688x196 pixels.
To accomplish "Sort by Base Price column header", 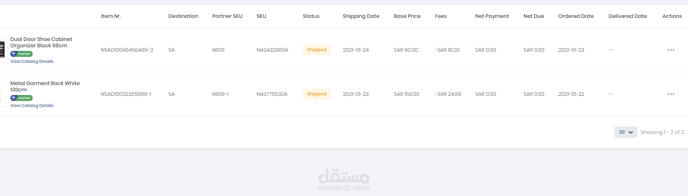I will [x=407, y=16].
